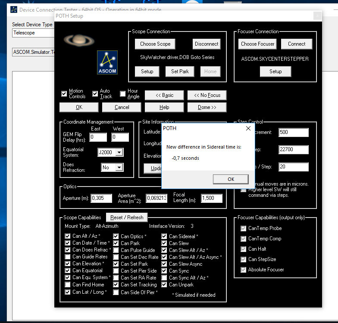
Task: Enable Hour Angle checkbox
Action: point(122,94)
